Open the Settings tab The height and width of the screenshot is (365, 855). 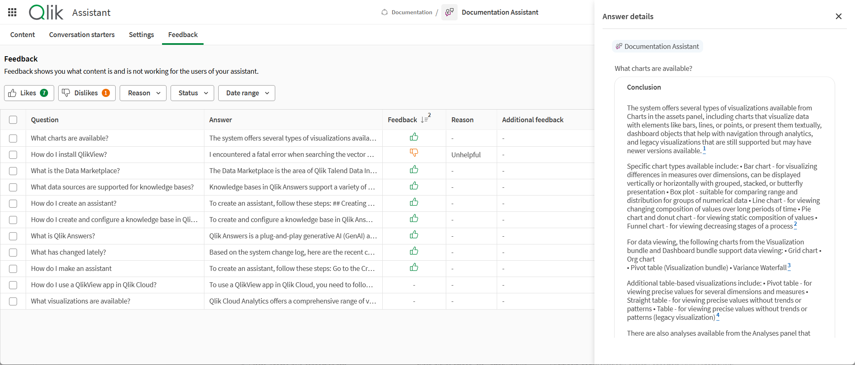point(141,35)
